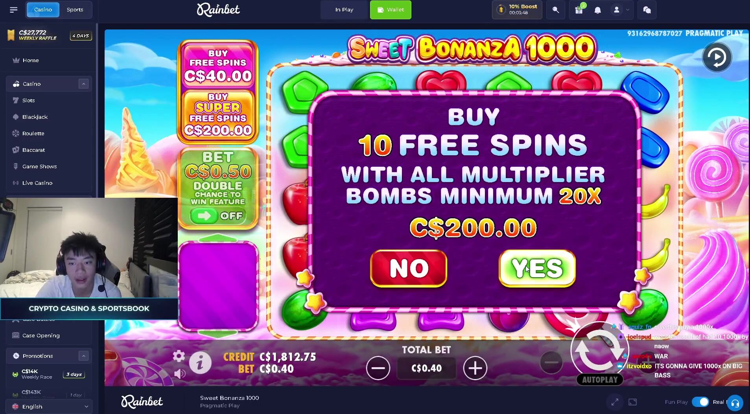Collapse the Casino sidebar section
The width and height of the screenshot is (750, 414).
[x=83, y=84]
